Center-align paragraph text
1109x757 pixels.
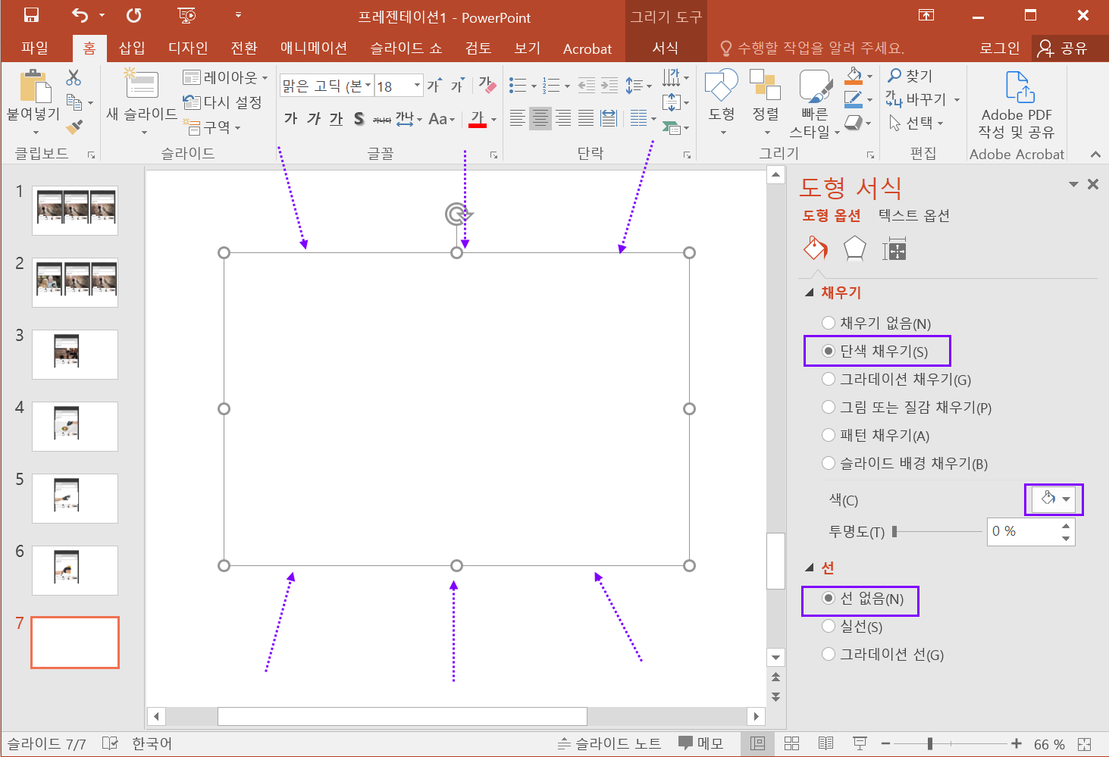click(x=540, y=119)
